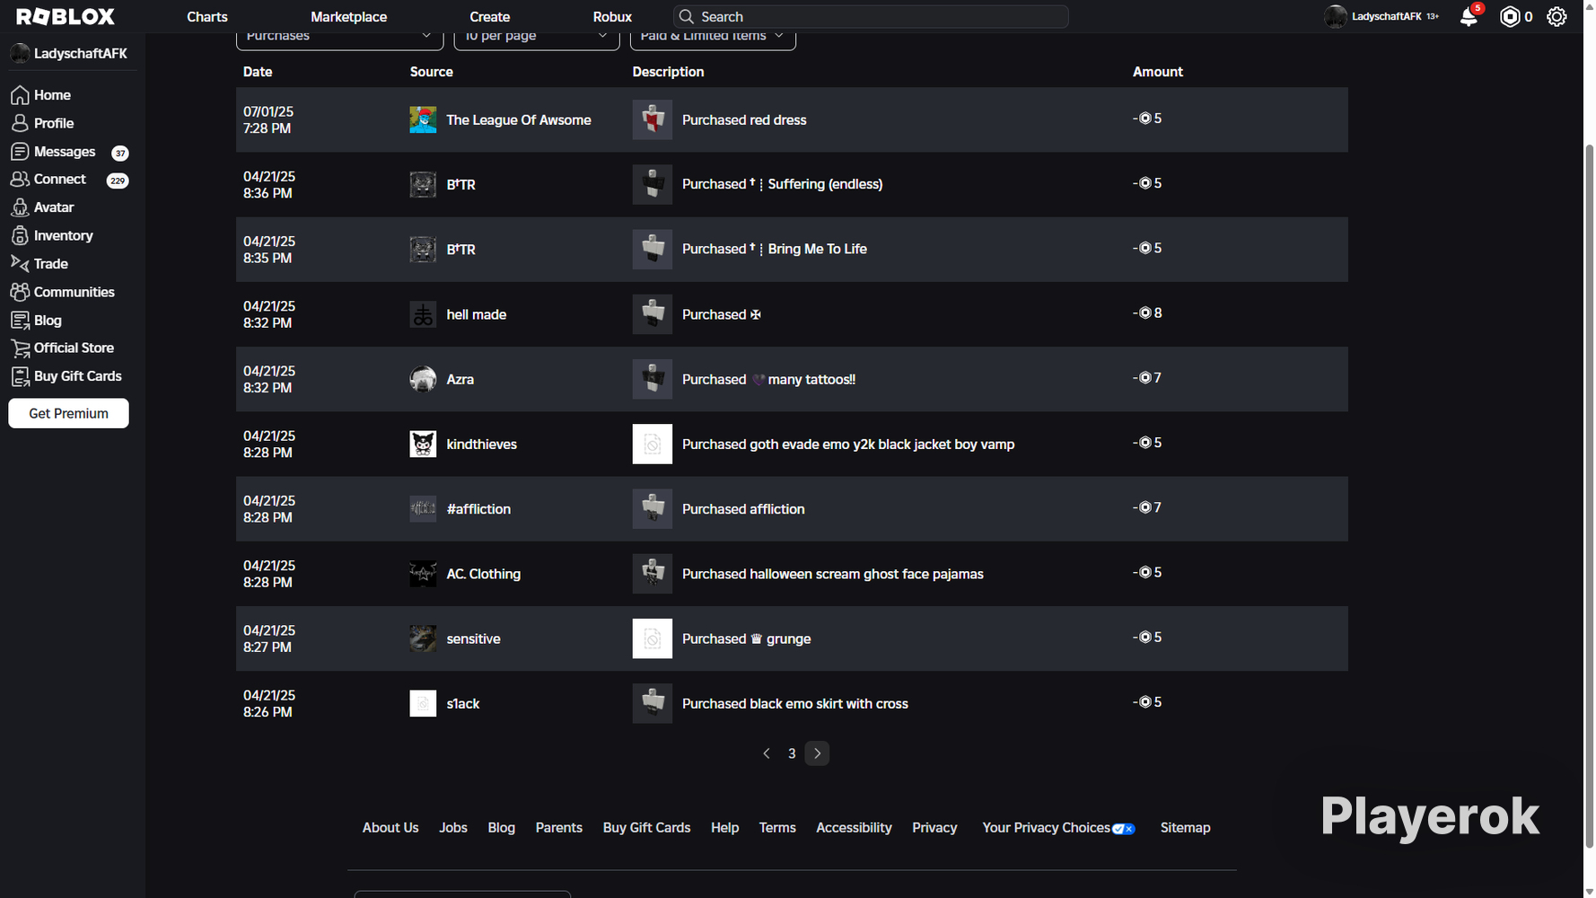Screen dimensions: 1596x898
Task: Click the Search input field
Action: point(871,17)
